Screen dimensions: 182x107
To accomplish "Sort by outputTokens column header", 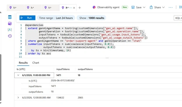I will pos(85,69).
